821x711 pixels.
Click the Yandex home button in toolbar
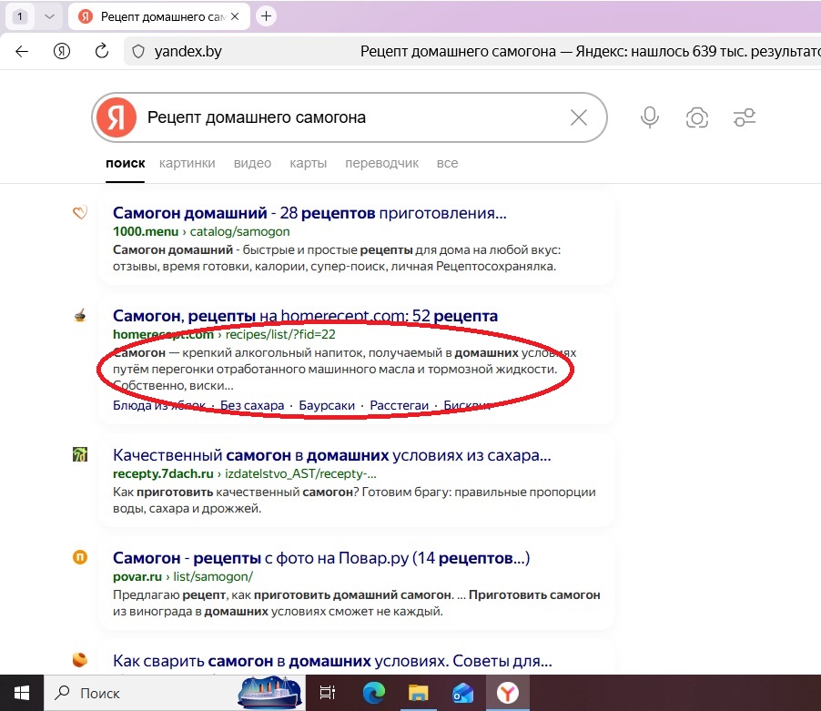click(x=62, y=51)
